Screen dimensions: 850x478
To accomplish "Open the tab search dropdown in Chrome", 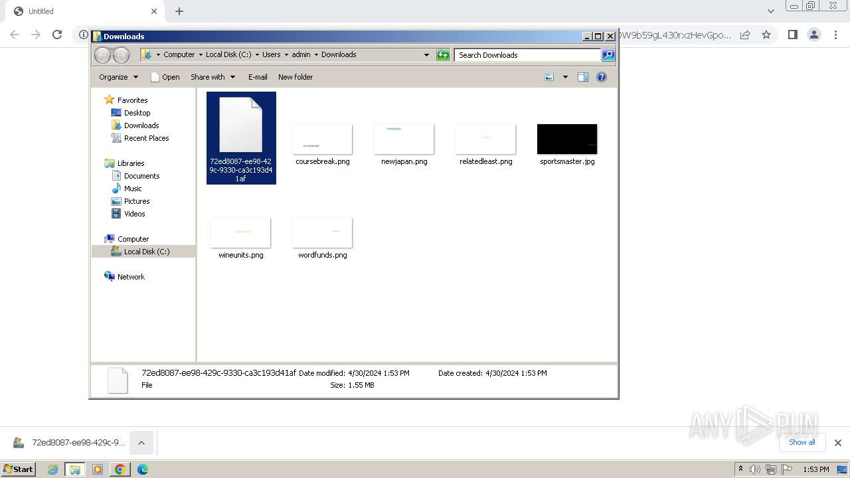I will point(770,11).
